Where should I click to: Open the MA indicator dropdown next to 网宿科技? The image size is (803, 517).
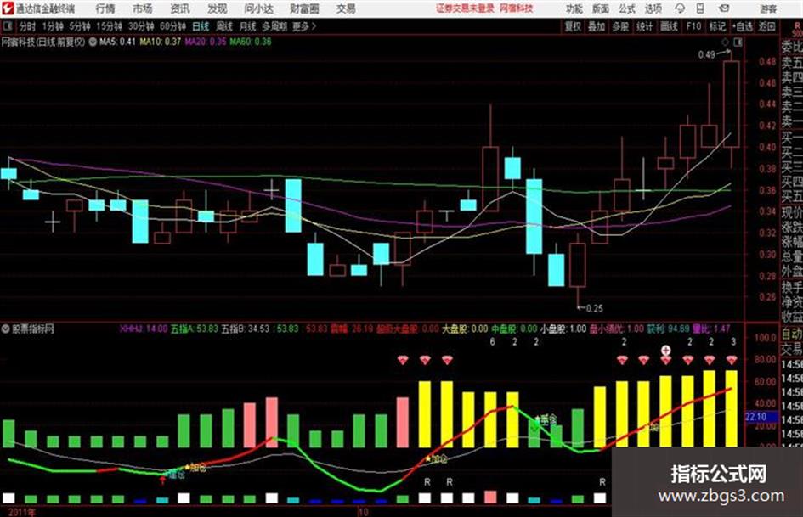pyautogui.click(x=93, y=42)
